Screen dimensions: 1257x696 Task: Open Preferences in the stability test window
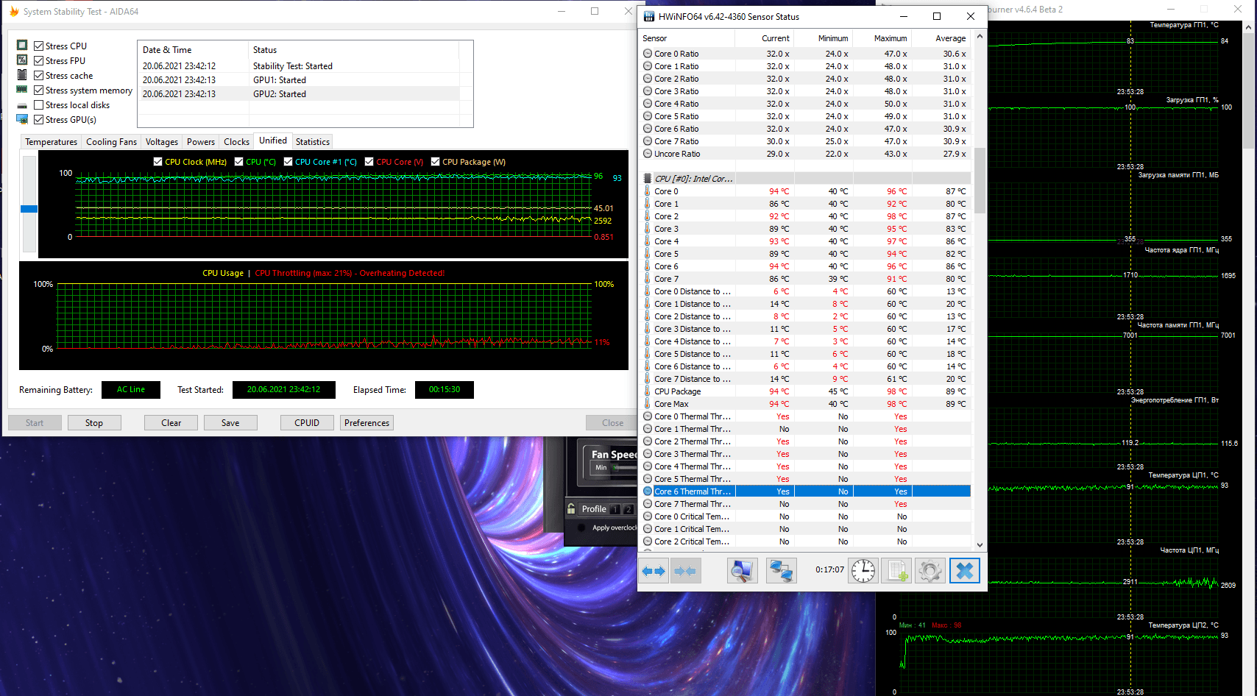click(x=367, y=423)
